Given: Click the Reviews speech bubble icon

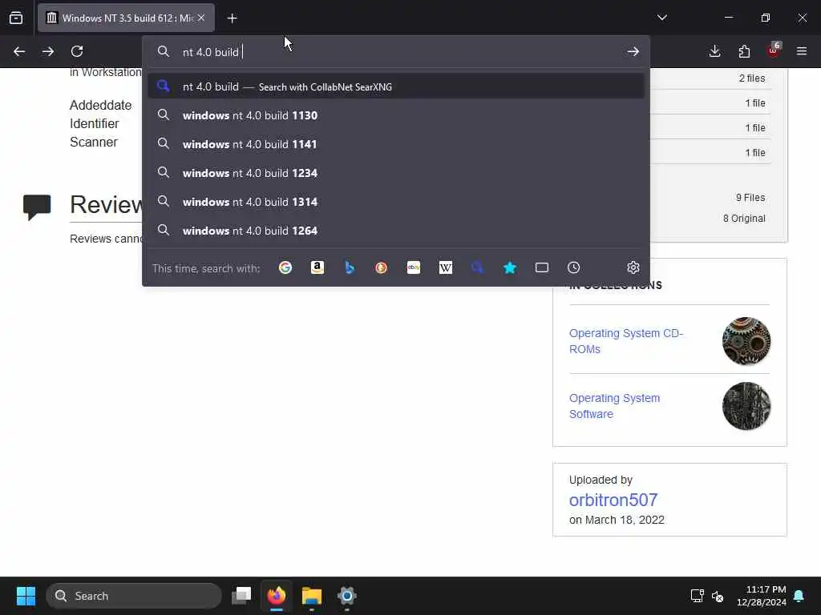Looking at the screenshot, I should (x=37, y=207).
